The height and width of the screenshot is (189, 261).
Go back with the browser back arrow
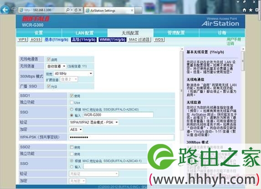(5, 10)
